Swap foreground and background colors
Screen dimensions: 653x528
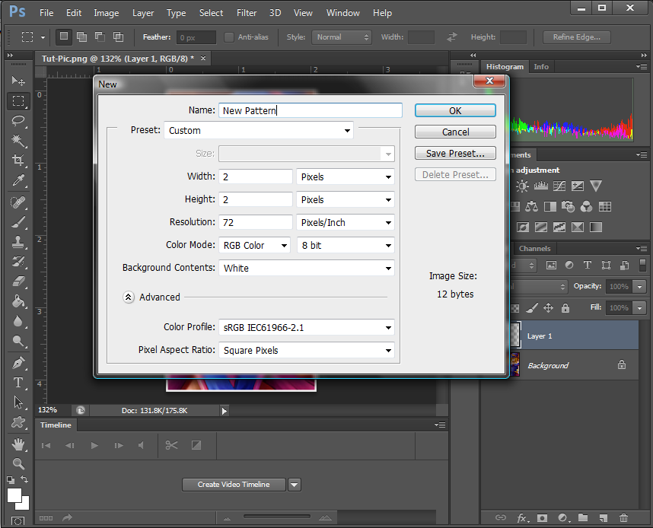[x=24, y=479]
